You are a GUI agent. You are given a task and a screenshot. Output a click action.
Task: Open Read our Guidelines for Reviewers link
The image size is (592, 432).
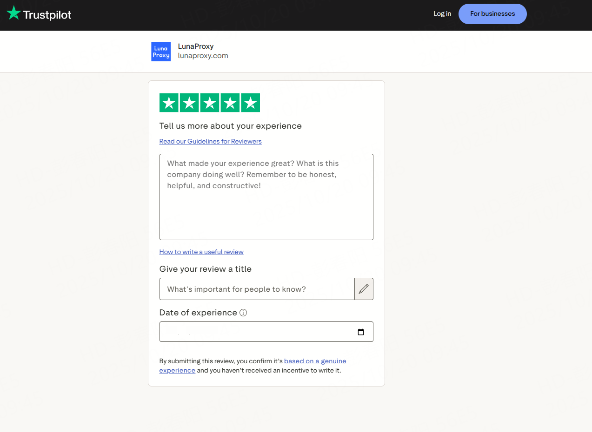click(x=210, y=141)
